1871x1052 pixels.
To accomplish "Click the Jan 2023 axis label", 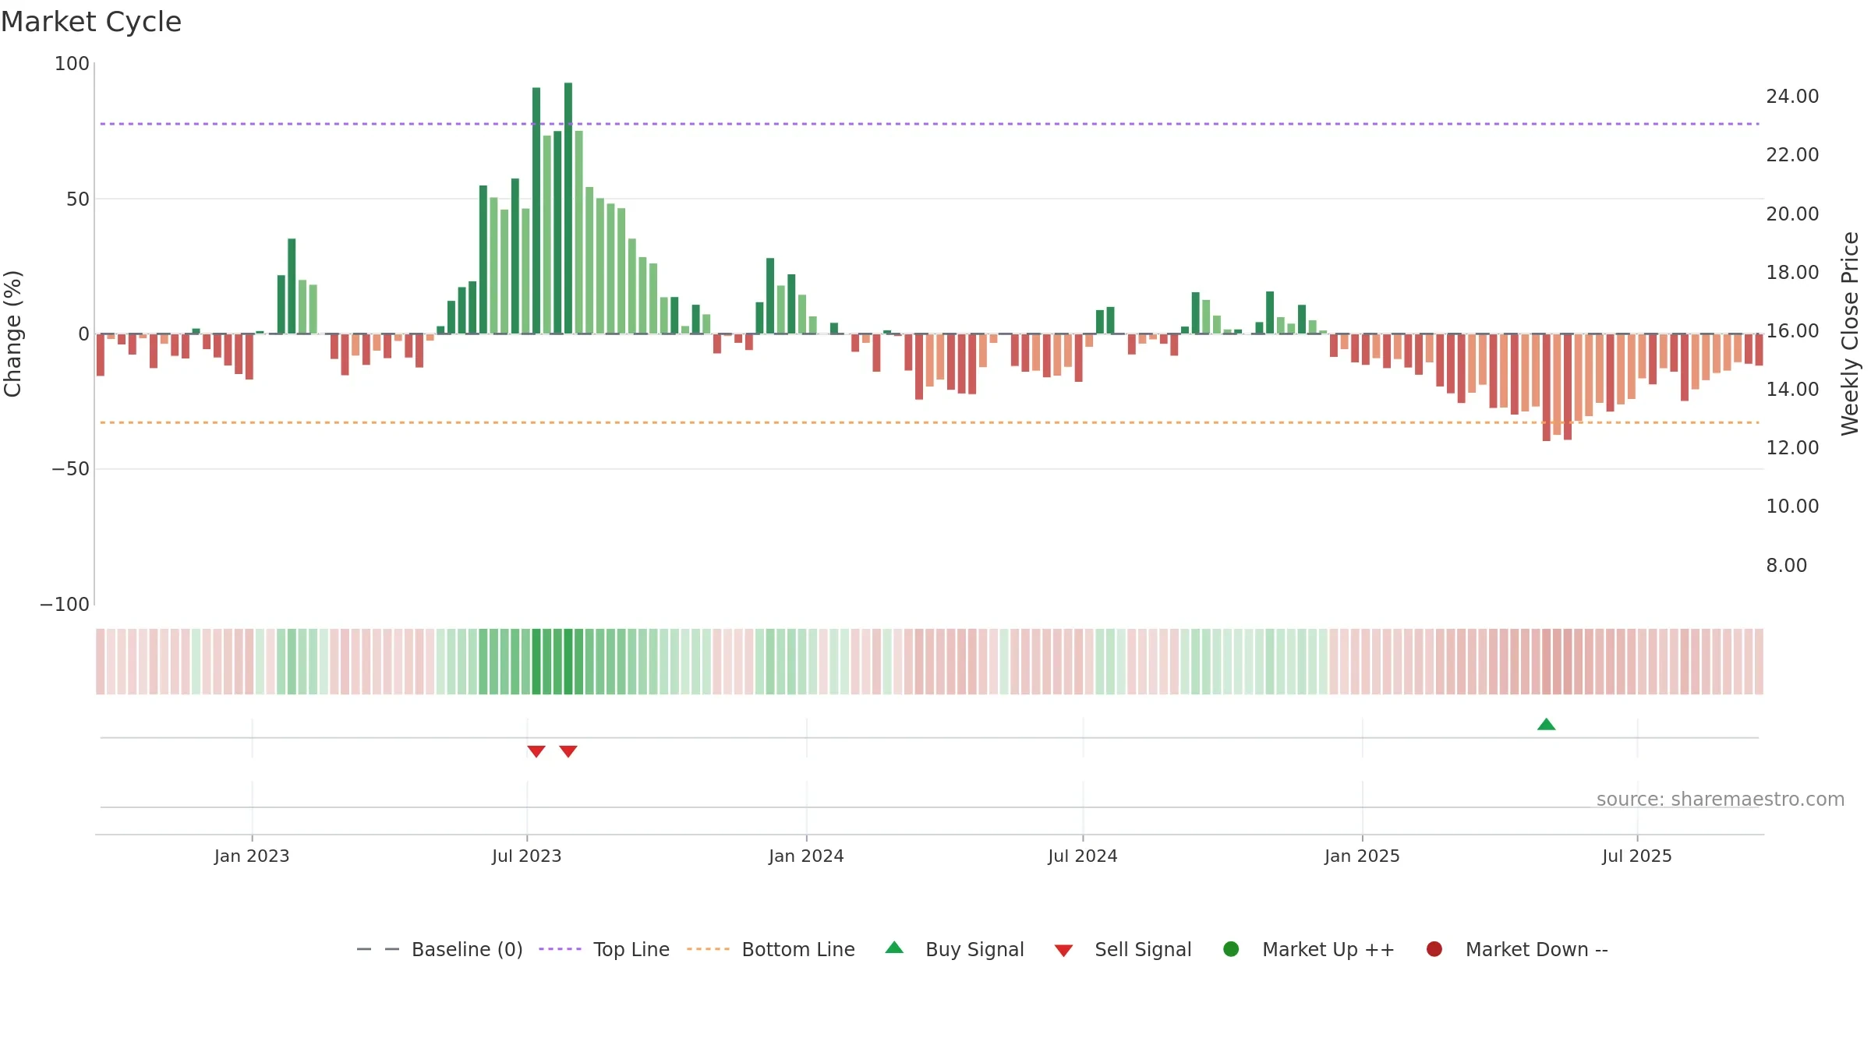I will [x=252, y=856].
